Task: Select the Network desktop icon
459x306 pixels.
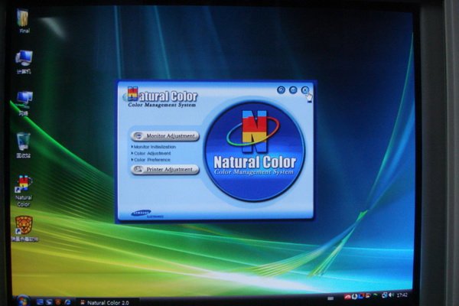Action: pos(24,103)
